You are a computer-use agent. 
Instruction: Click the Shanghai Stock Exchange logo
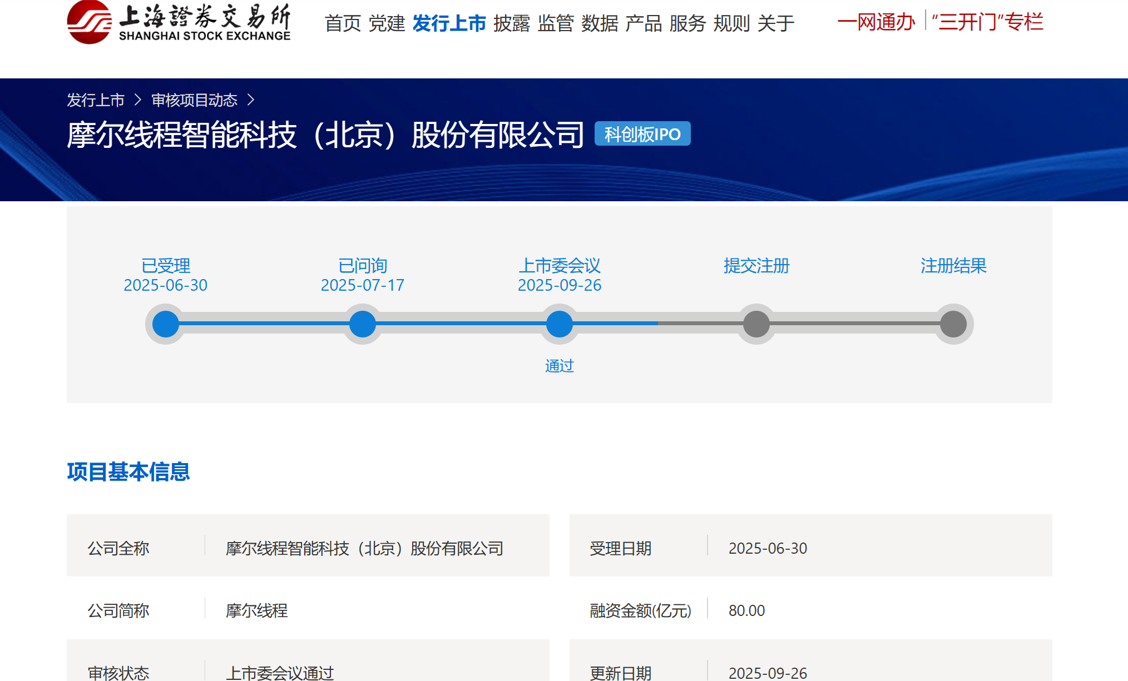click(179, 22)
